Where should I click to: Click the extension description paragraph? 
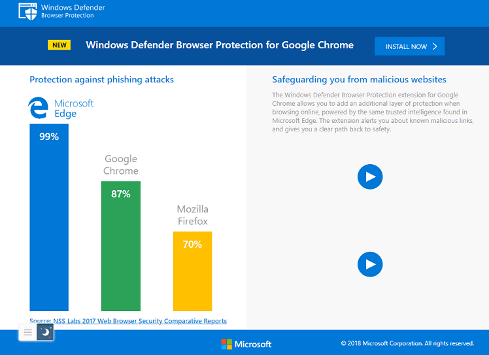point(373,112)
